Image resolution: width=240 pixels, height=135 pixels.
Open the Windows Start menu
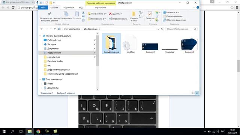pyautogui.click(x=4, y=132)
